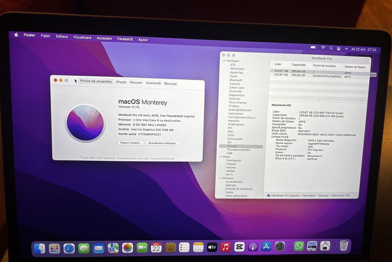This screenshot has height=262, width=392.
Task: Launch Safari from the dock
Action: (69, 249)
